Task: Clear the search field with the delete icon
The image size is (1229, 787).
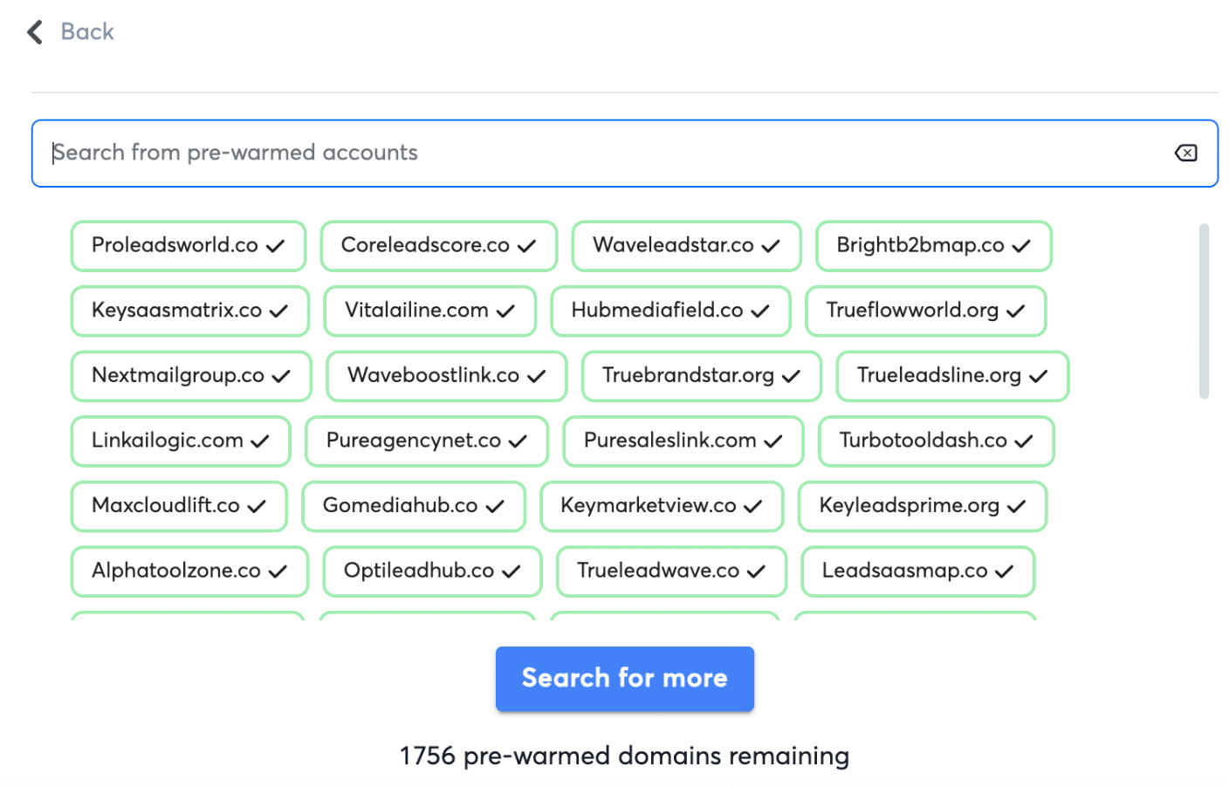Action: click(1185, 154)
